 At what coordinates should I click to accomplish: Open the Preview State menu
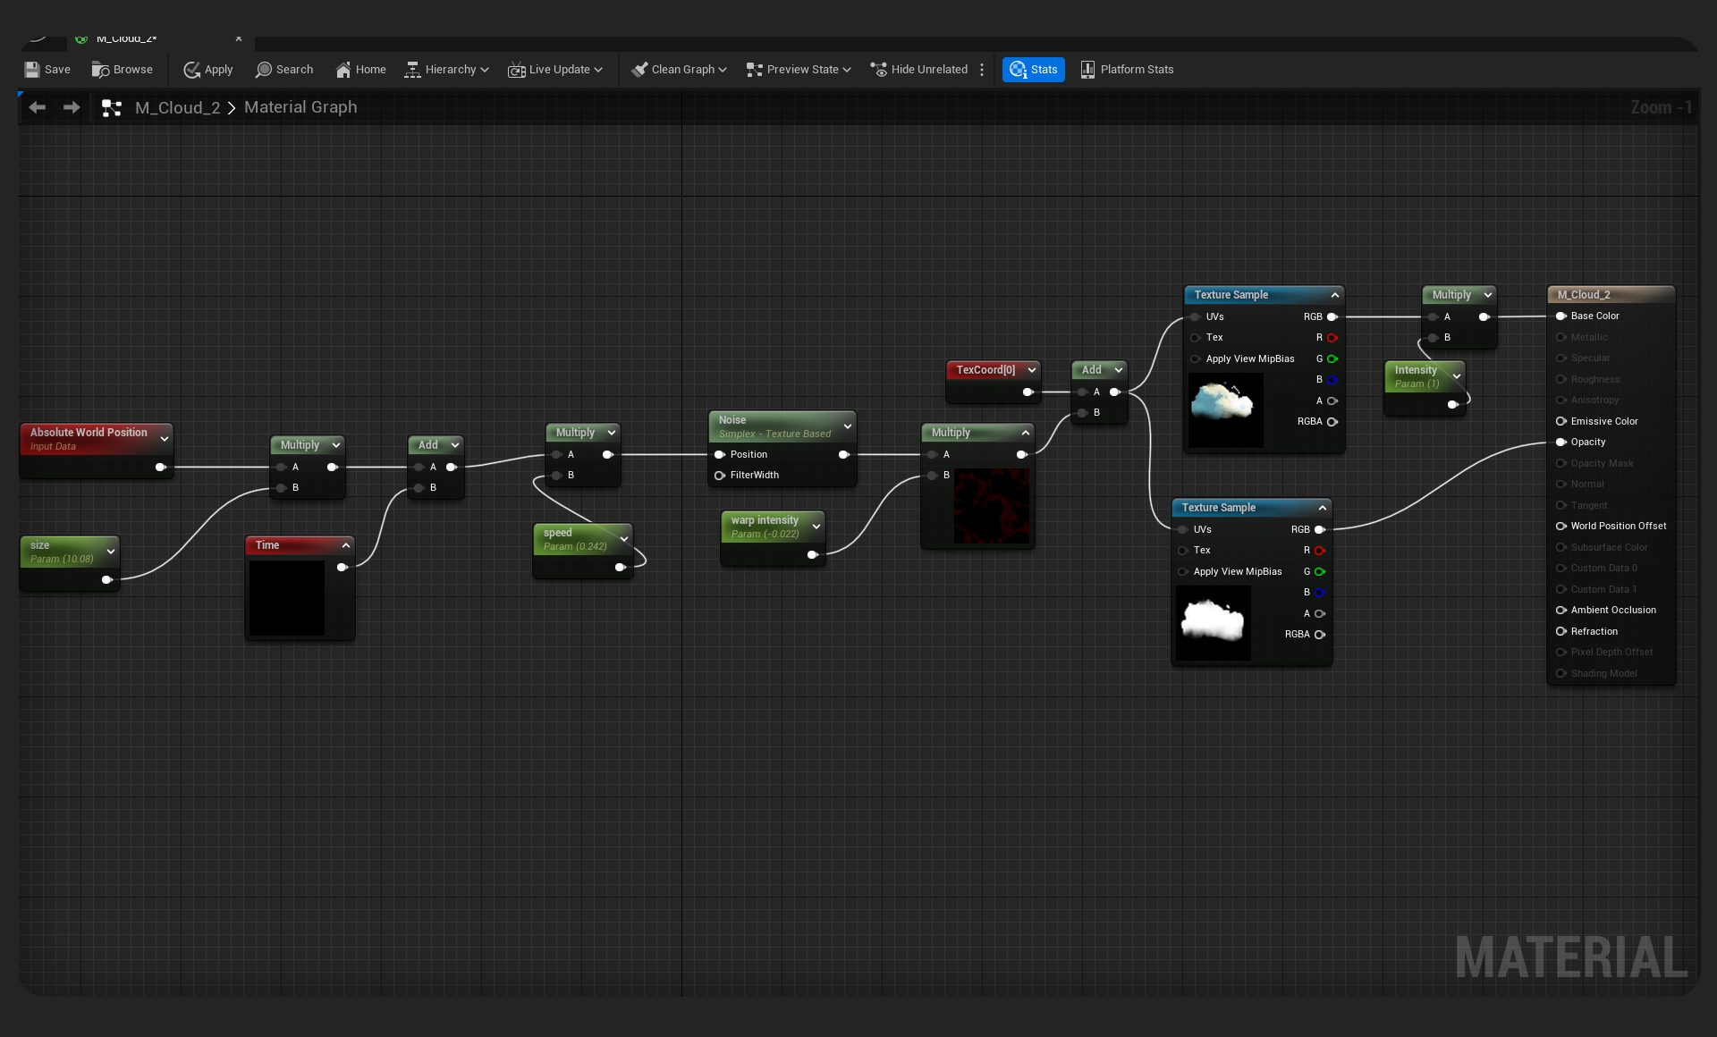pyautogui.click(x=798, y=70)
